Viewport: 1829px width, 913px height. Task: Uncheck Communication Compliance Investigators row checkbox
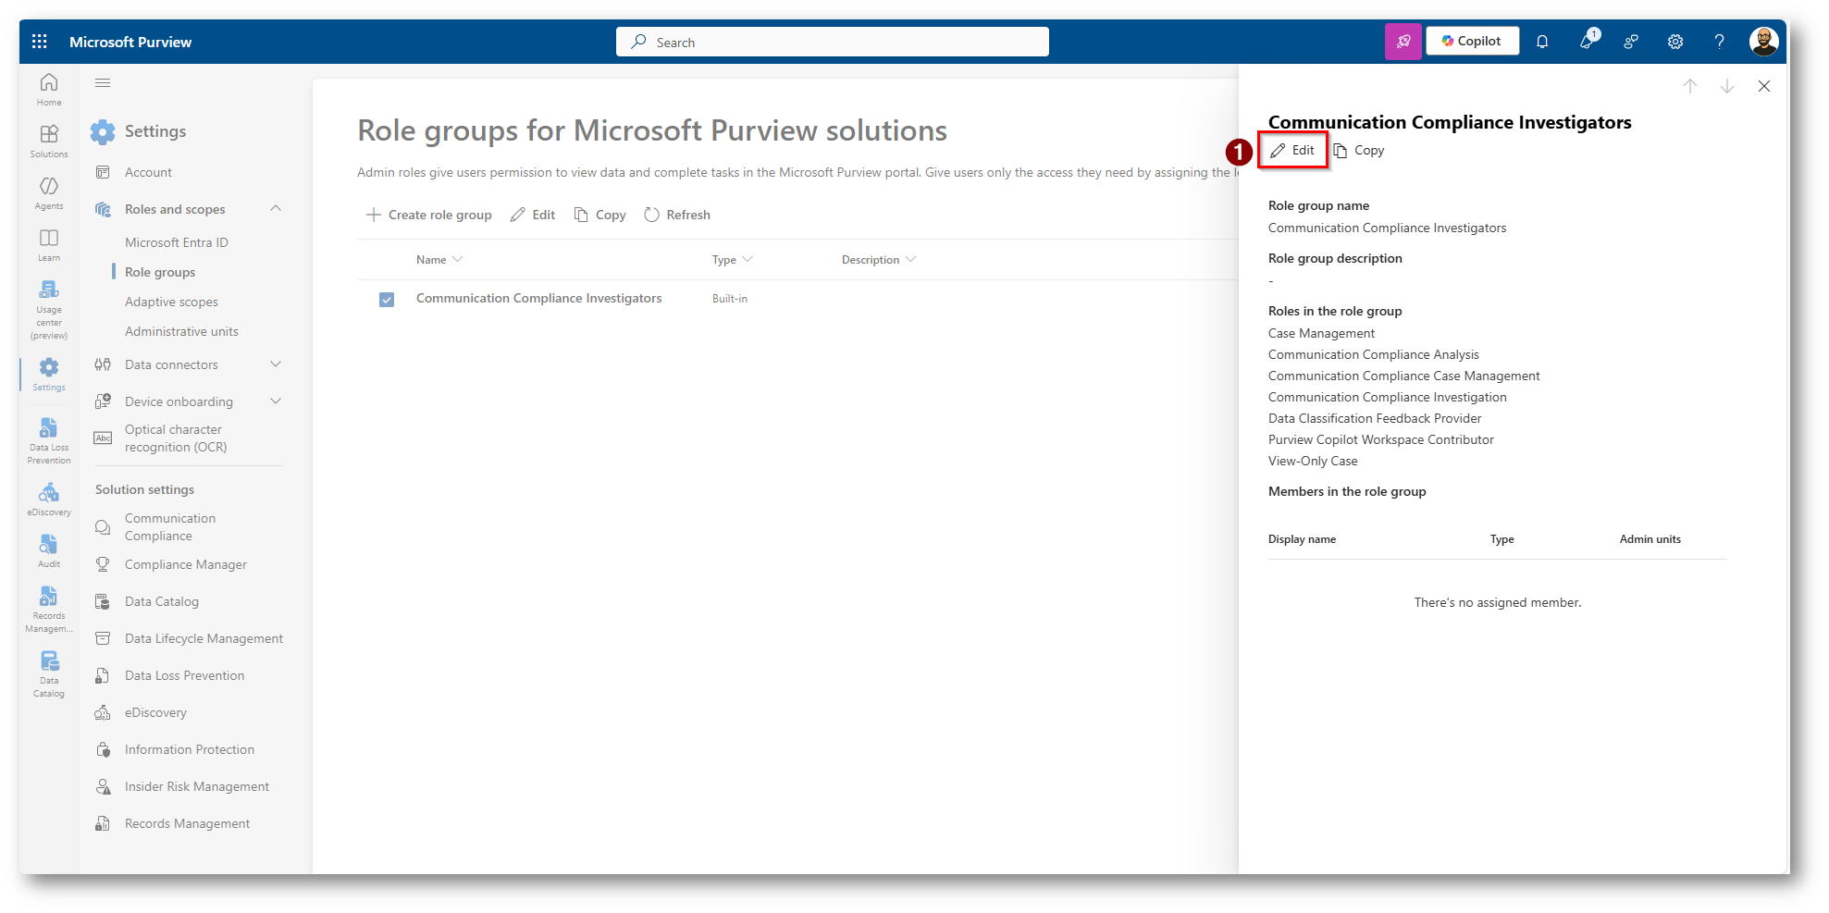pyautogui.click(x=387, y=300)
